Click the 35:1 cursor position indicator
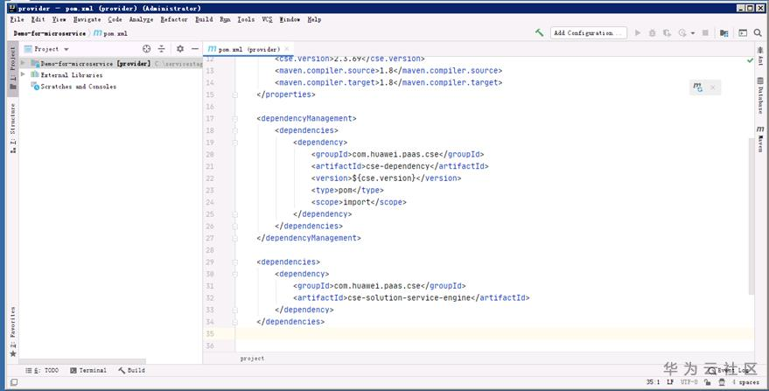 (653, 382)
